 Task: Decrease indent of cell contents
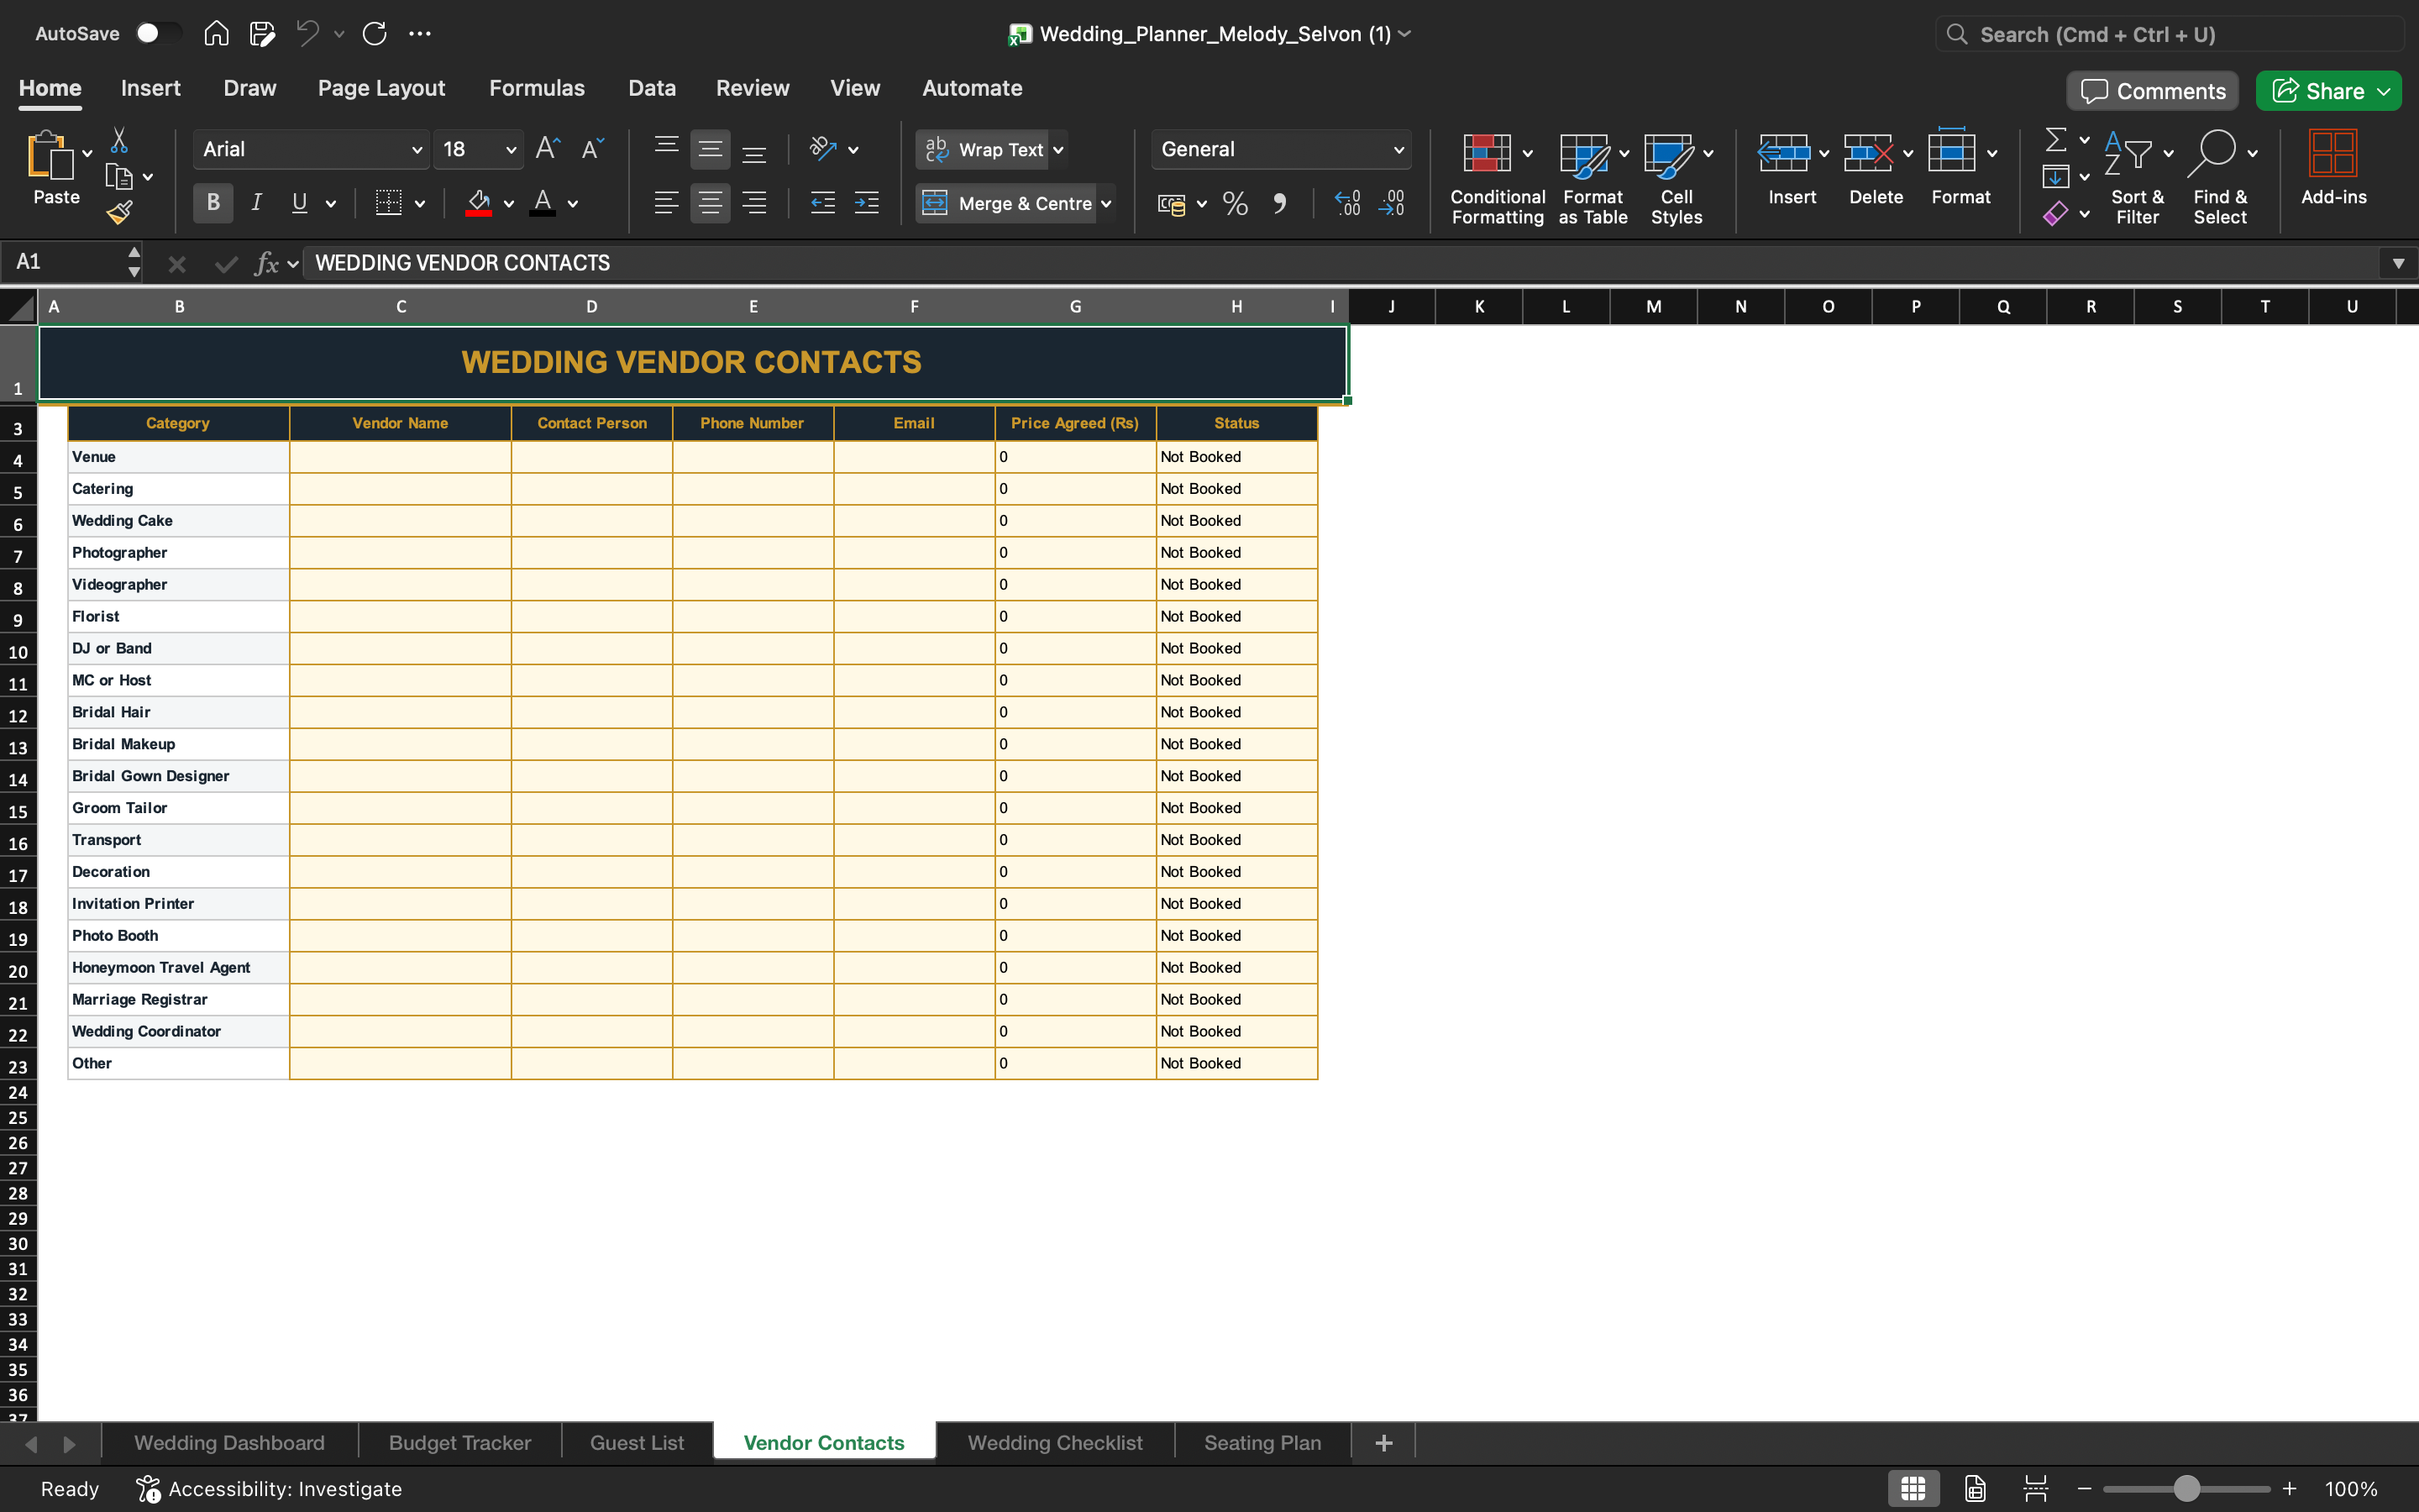click(822, 203)
